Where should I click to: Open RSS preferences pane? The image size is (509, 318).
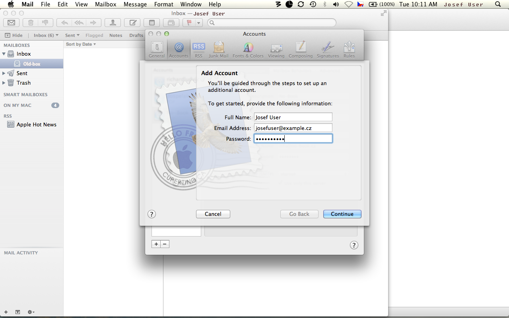point(198,50)
